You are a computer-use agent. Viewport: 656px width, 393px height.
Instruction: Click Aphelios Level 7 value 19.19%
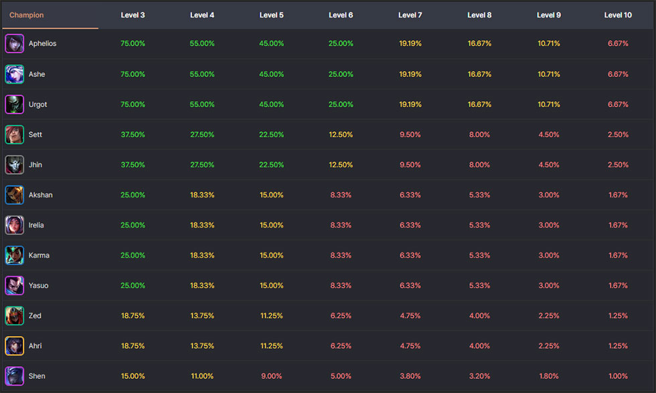(x=410, y=44)
